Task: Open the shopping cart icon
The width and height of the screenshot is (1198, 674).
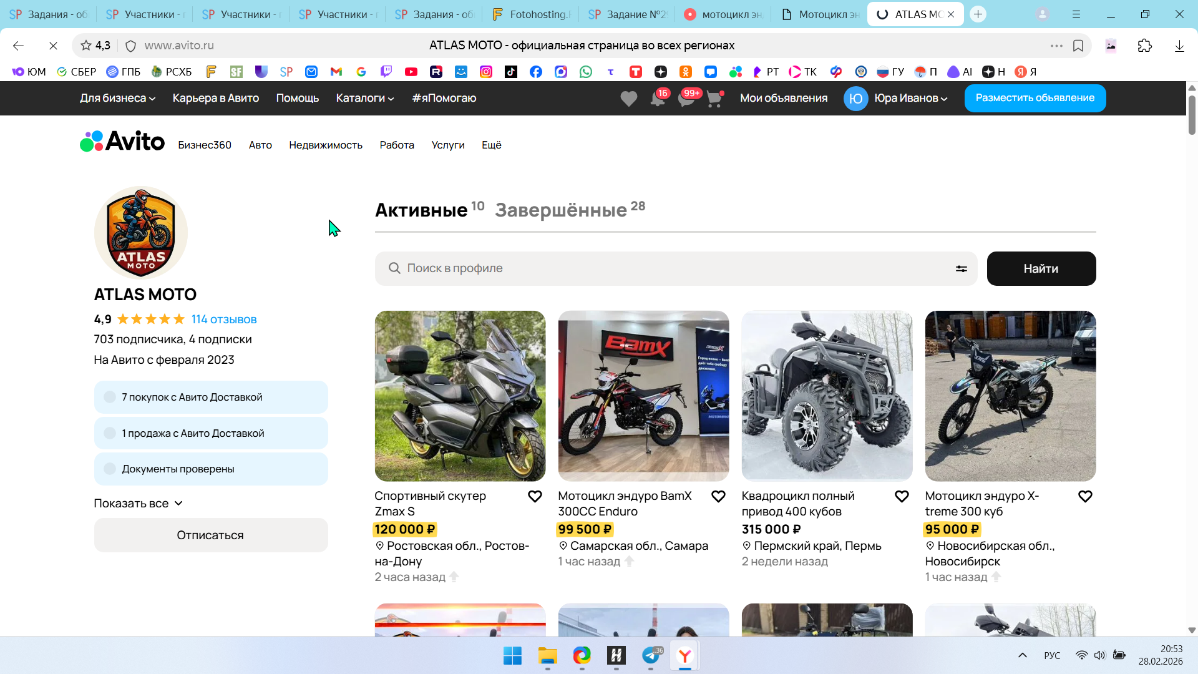Action: 714,99
